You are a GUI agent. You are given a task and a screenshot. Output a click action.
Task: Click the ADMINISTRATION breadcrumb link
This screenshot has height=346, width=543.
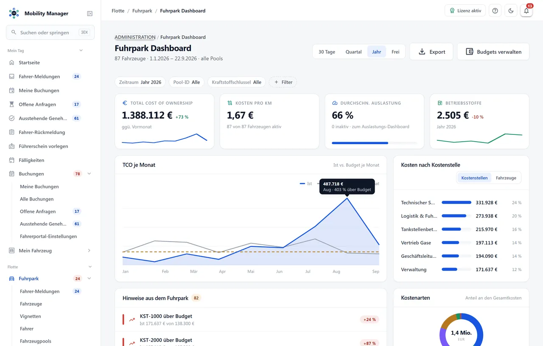[135, 37]
